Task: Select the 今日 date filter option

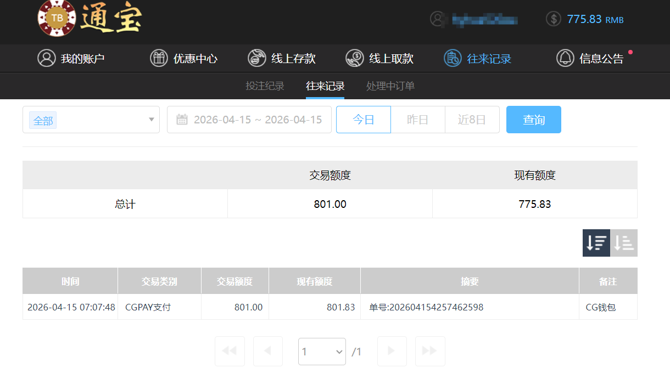Action: [363, 119]
